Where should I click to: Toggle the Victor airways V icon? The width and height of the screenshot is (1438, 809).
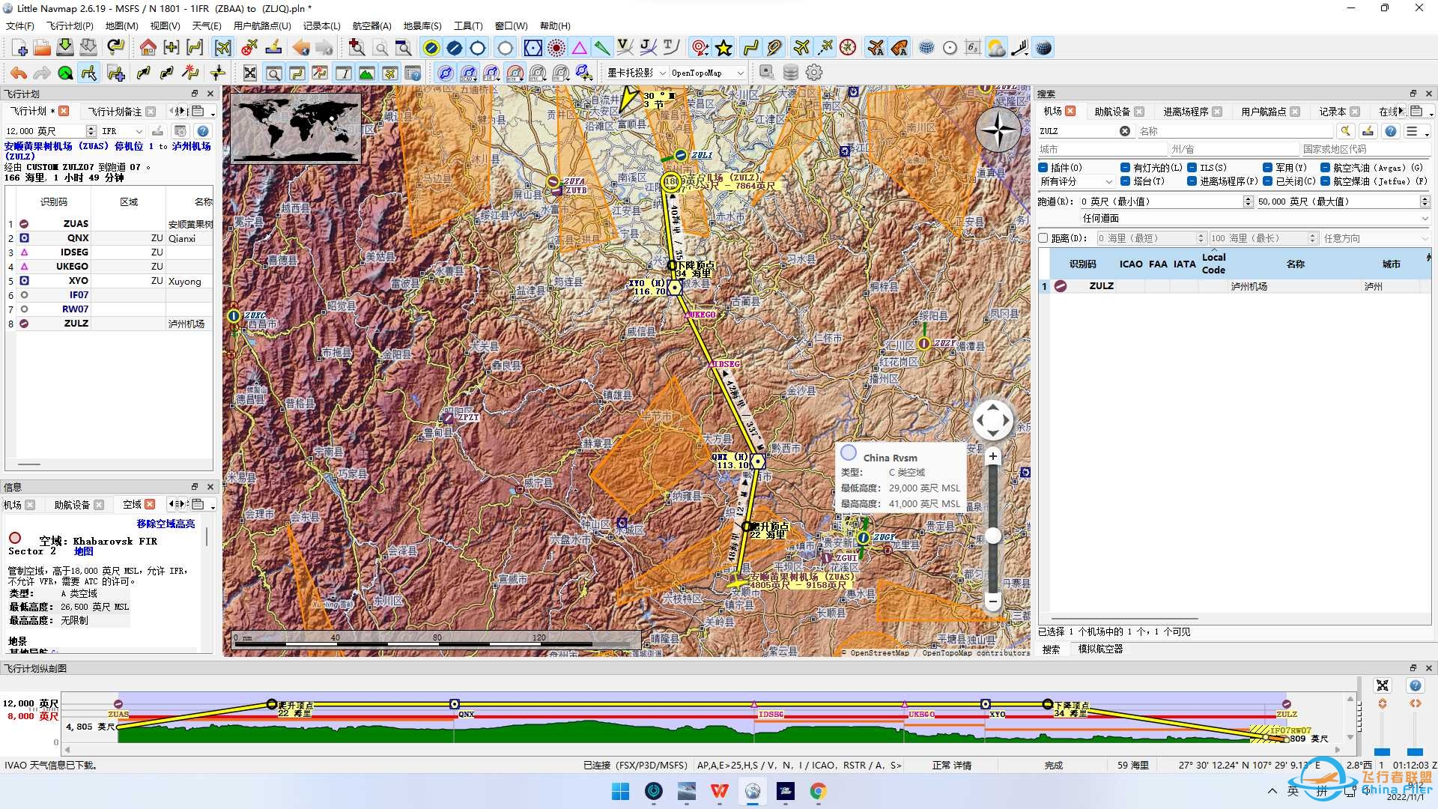625,48
